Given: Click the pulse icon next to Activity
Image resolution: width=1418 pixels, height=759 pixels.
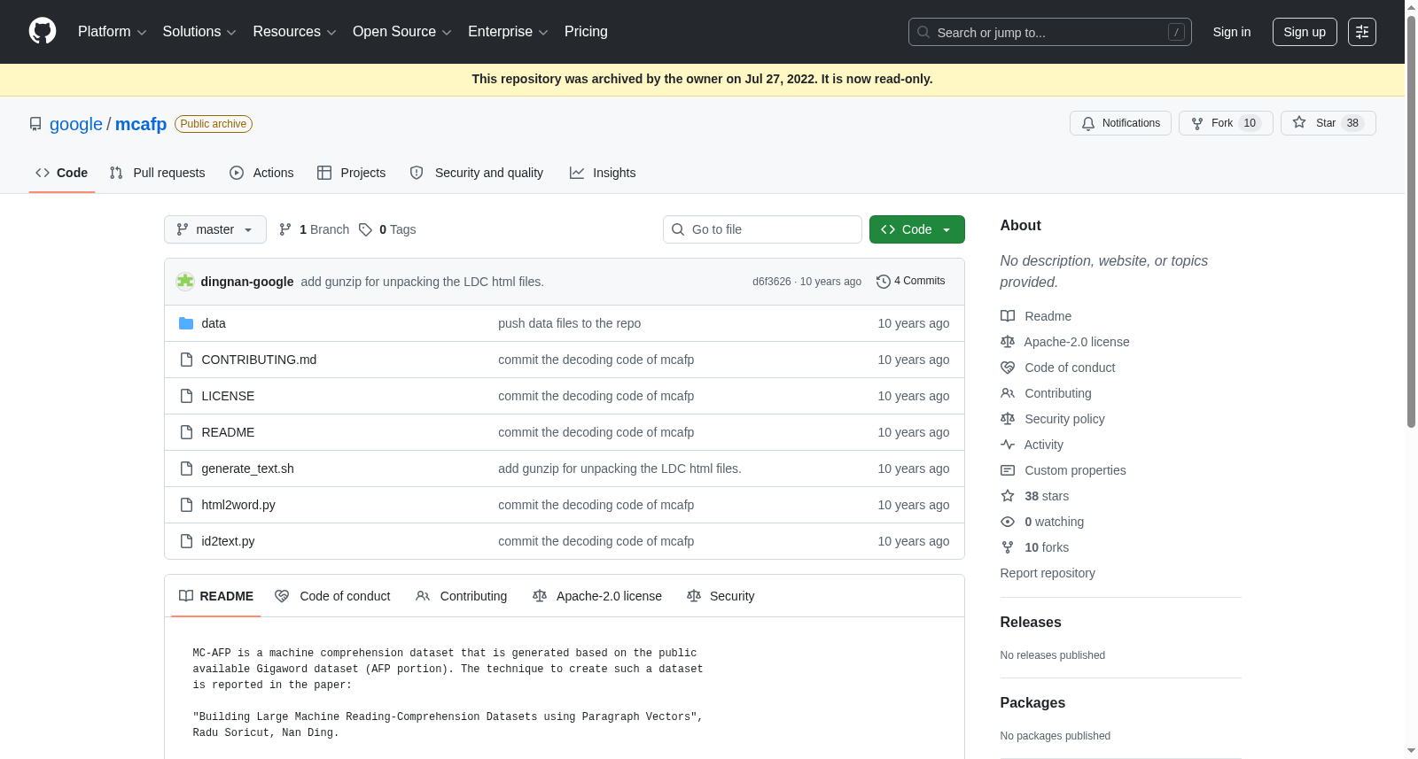Looking at the screenshot, I should [x=1008, y=445].
